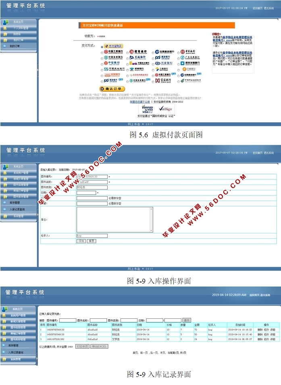The height and width of the screenshot is (385, 281).
Task: Go to 末页 in records pagination
Action: [x=162, y=353]
